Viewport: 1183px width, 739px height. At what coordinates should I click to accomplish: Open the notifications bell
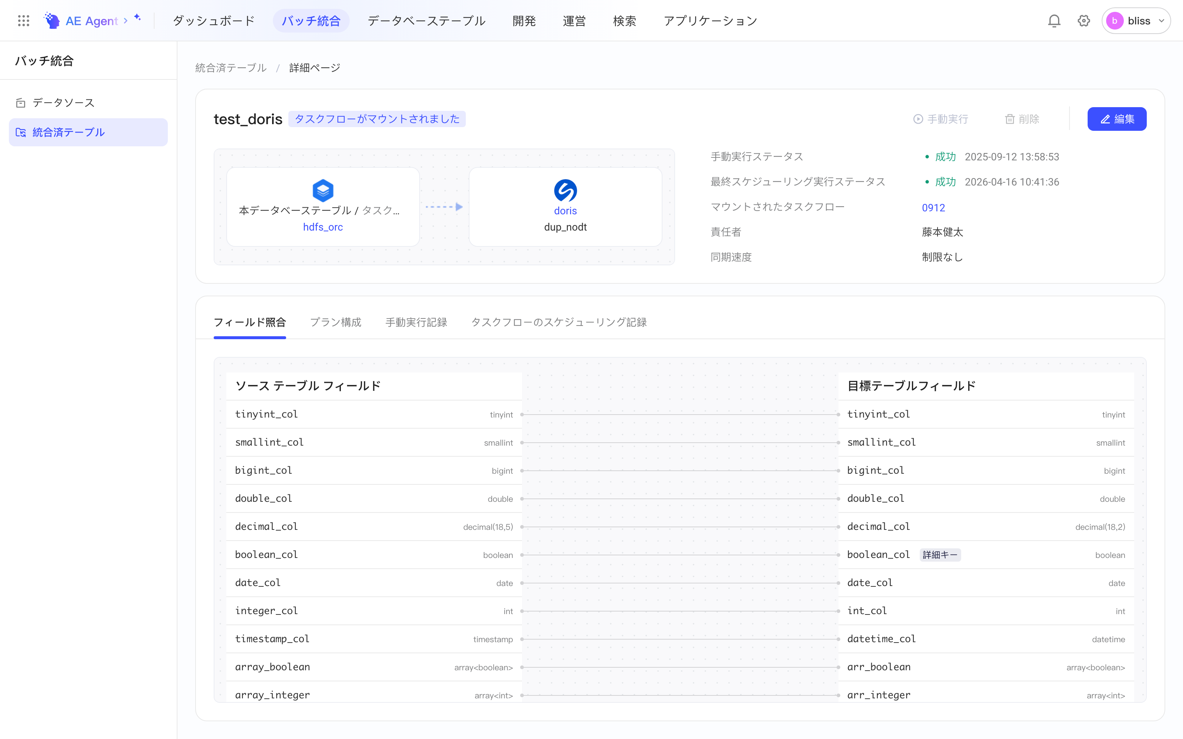[x=1054, y=21]
